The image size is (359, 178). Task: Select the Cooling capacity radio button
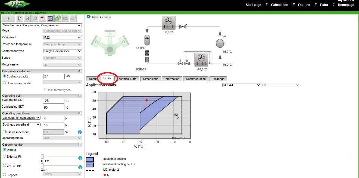[x=4, y=76]
